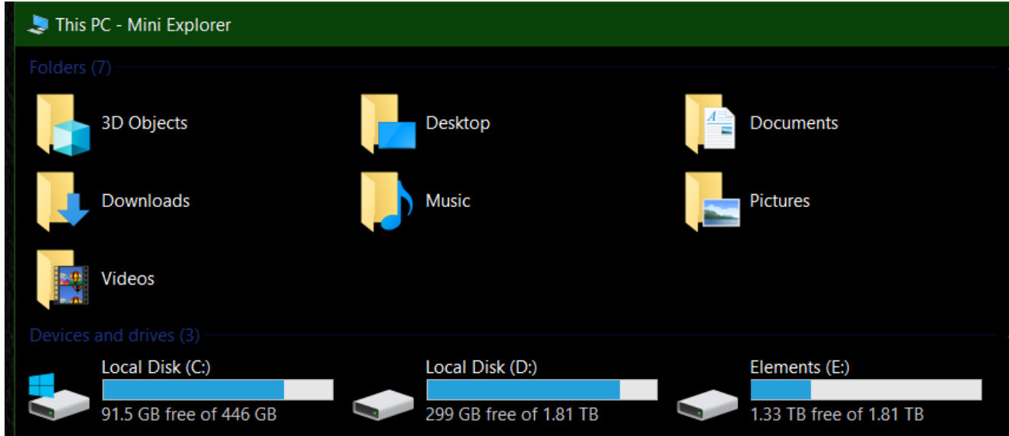Collapse the Devices and drives (3) group
The height and width of the screenshot is (436, 1009).
(114, 336)
